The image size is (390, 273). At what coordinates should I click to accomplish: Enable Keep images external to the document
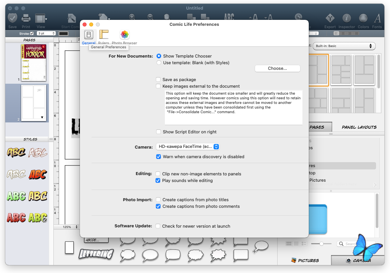158,86
